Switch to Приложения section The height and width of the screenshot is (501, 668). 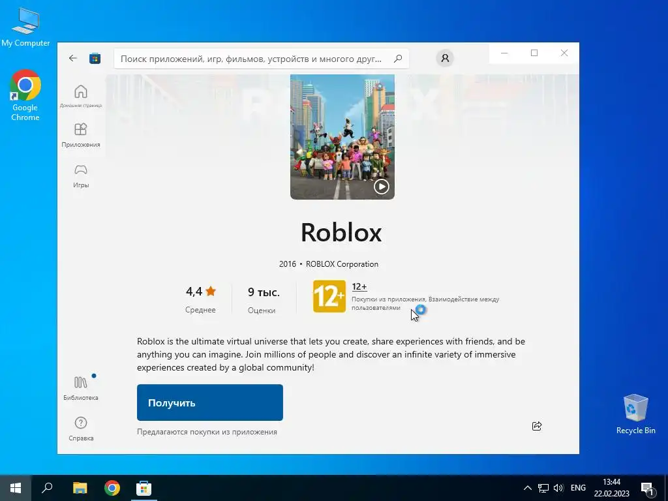[81, 134]
